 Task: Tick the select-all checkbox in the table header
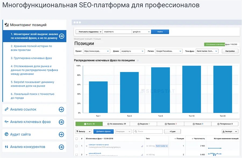click(77, 139)
